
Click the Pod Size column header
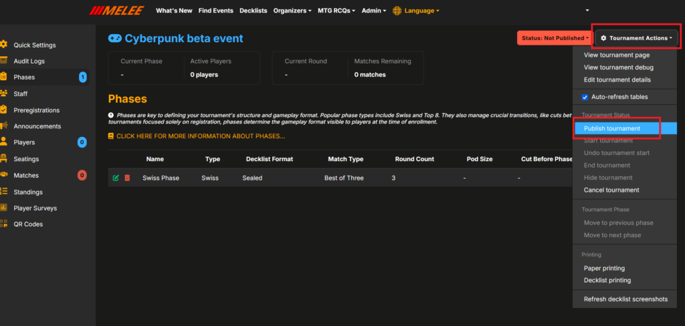click(x=480, y=159)
